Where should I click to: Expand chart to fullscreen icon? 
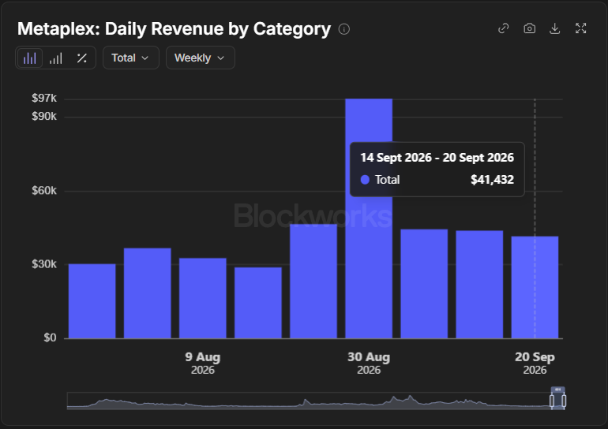coord(580,28)
